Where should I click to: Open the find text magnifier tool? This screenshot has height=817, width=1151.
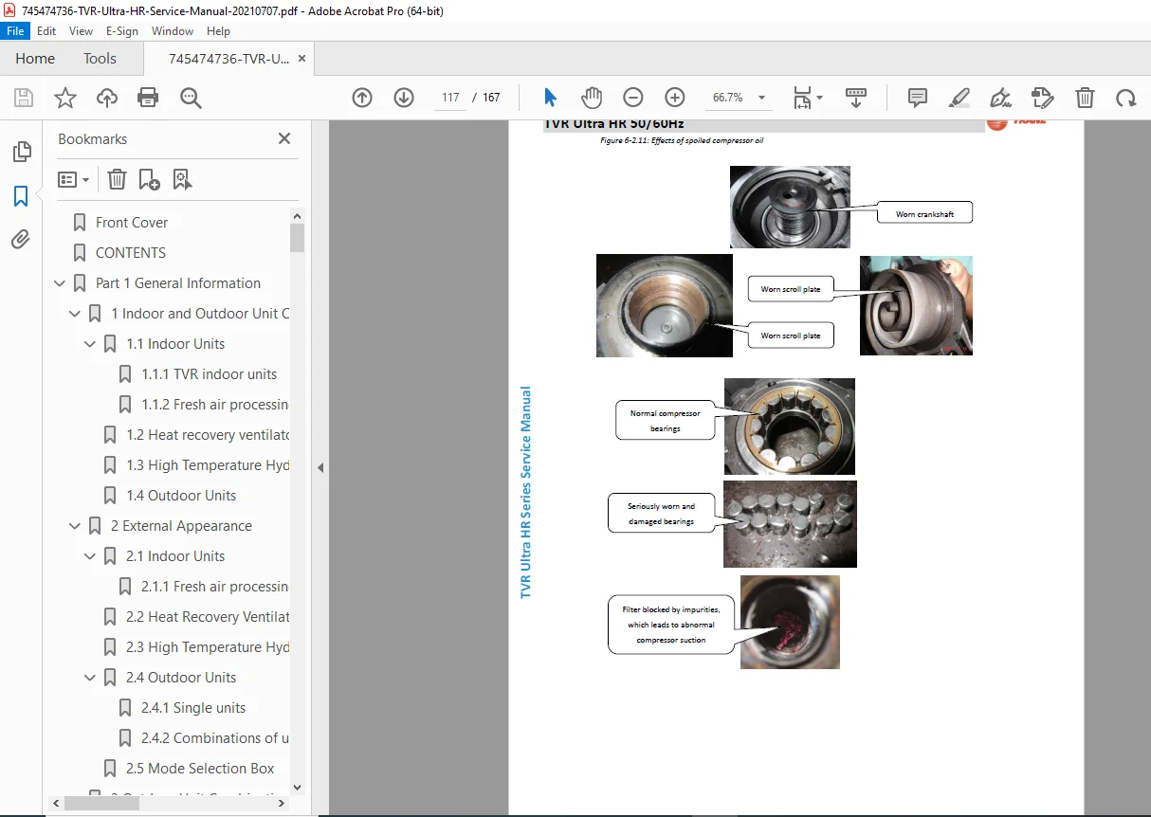pos(191,98)
